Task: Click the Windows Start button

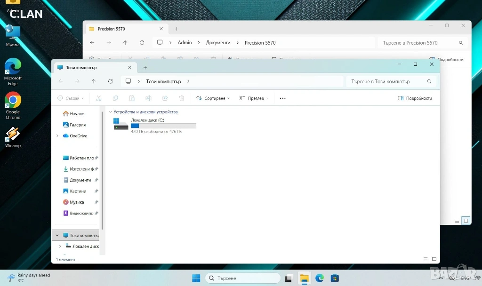Action: [196, 278]
